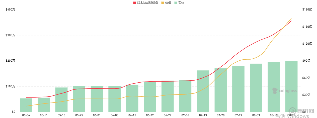Select the green bar for 08-10
317x118 pixels.
274,87
